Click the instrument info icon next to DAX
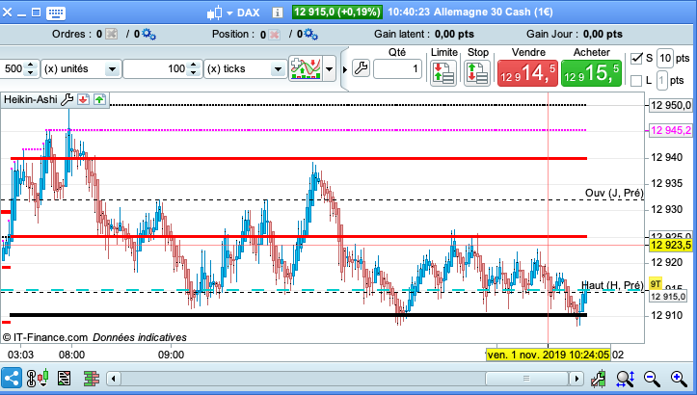The width and height of the screenshot is (697, 395). 278,13
